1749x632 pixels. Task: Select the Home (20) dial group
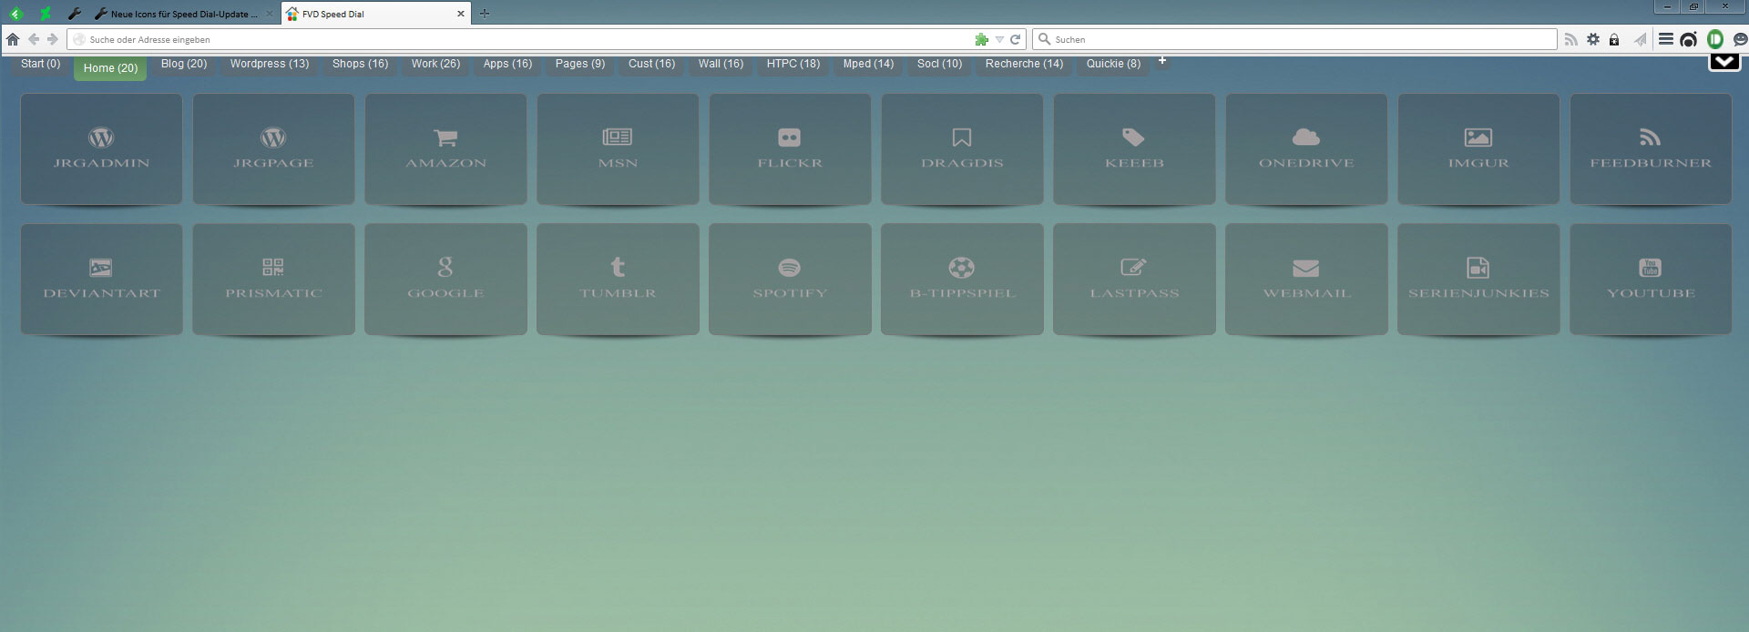click(110, 68)
